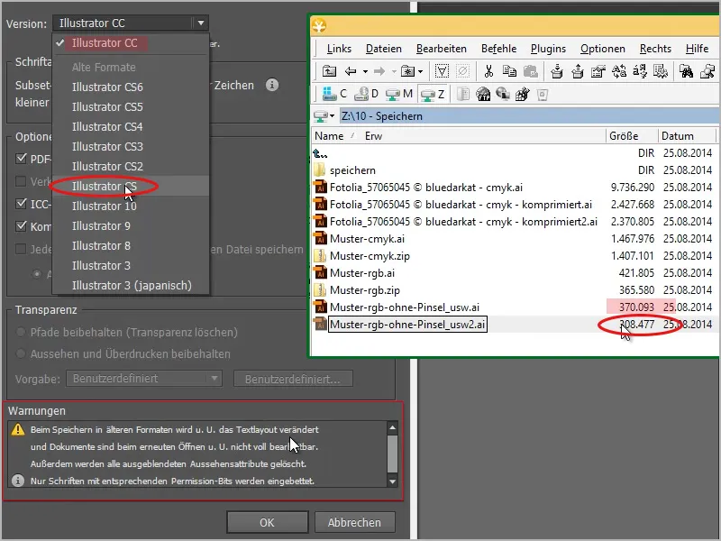Click the binoculars search files icon
Viewport: 721px width, 541px height.
[x=686, y=71]
